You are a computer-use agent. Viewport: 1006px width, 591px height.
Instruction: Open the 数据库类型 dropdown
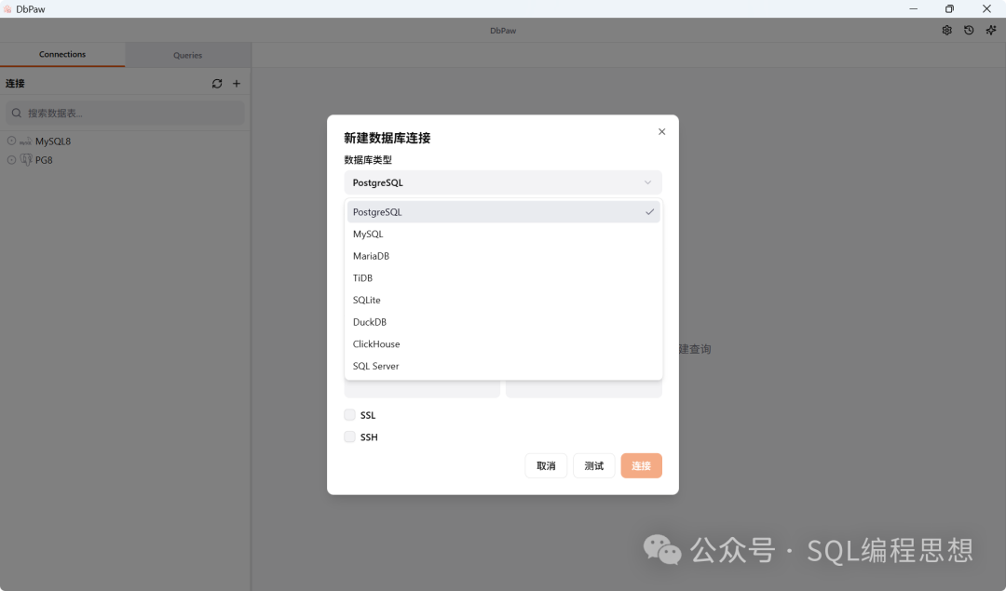pos(503,182)
